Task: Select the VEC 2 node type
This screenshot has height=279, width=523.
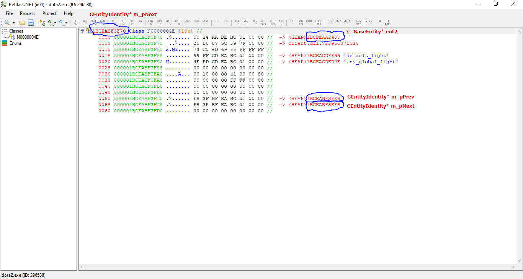Action: point(255,23)
